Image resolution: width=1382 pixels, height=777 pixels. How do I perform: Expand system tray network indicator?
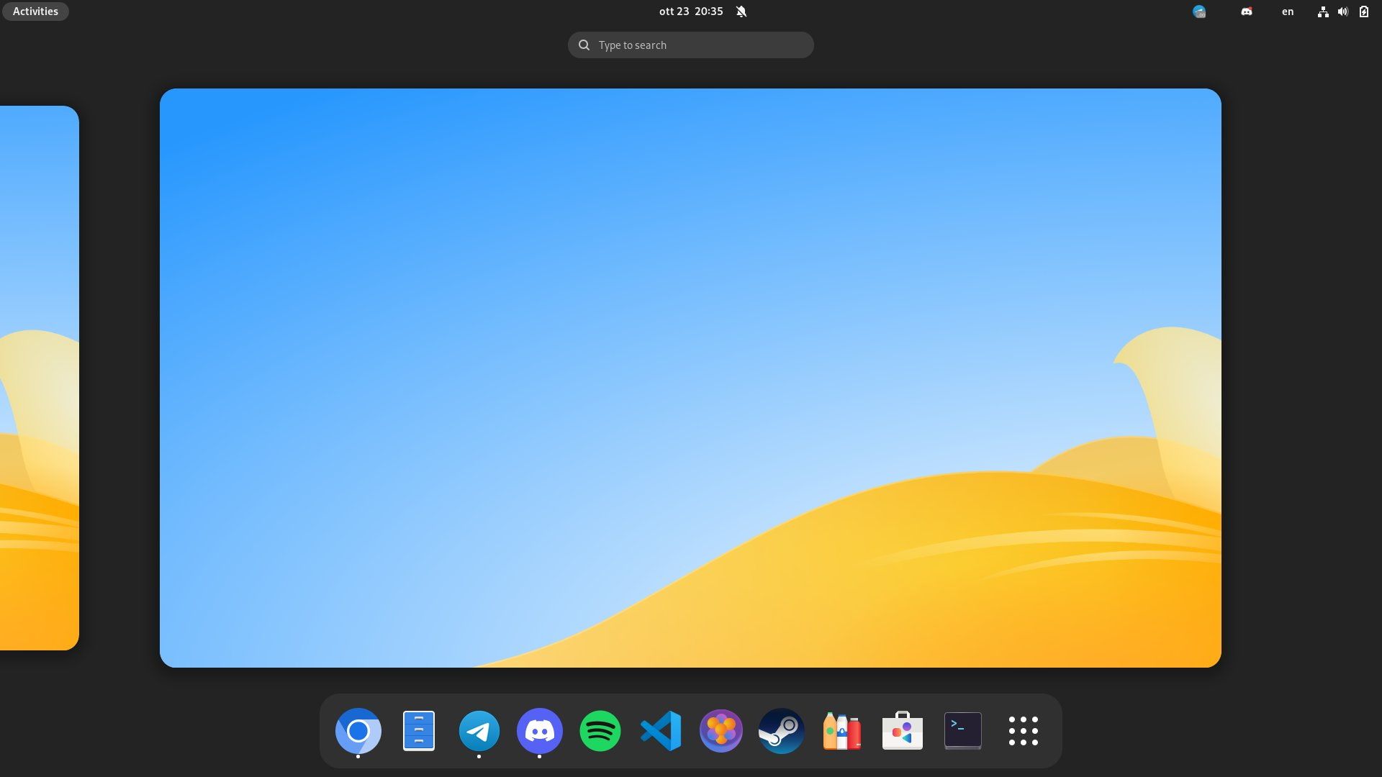pyautogui.click(x=1322, y=12)
